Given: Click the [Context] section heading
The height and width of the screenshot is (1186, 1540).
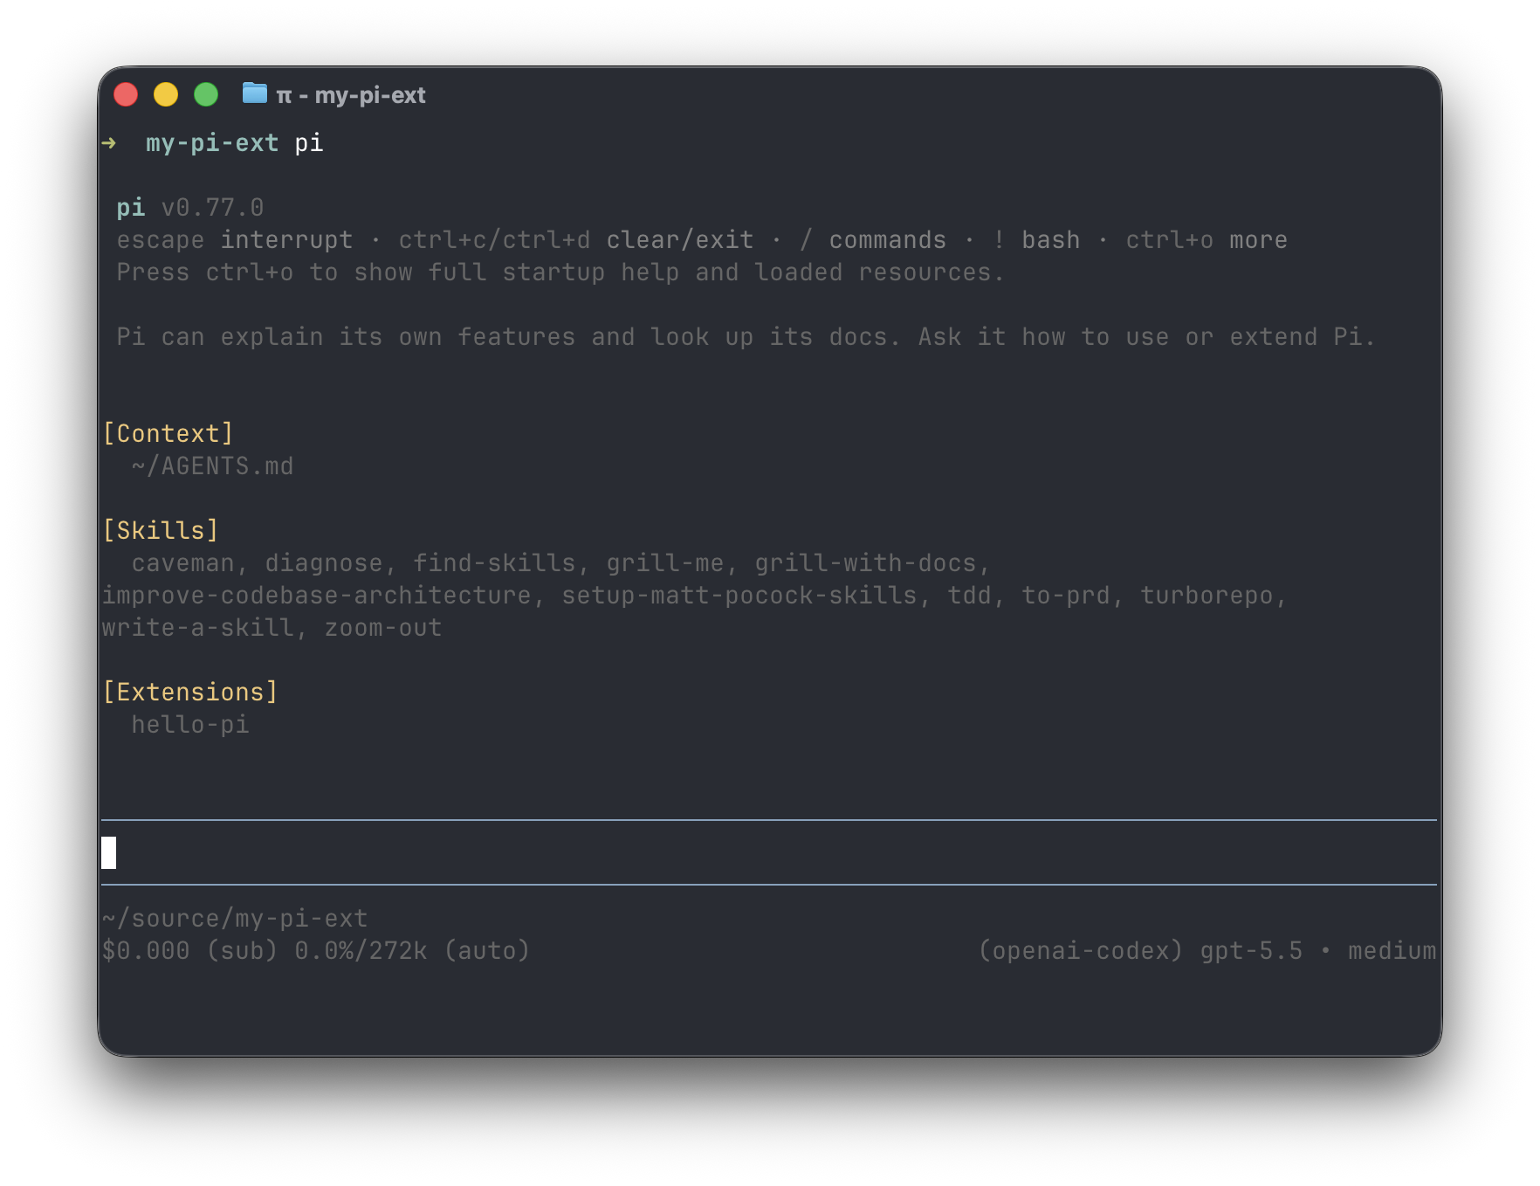Looking at the screenshot, I should tap(168, 434).
